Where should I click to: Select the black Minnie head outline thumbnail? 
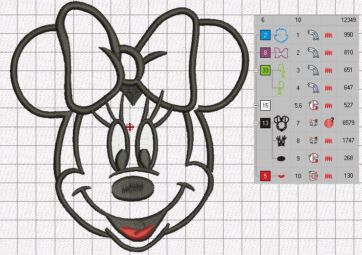click(281, 123)
